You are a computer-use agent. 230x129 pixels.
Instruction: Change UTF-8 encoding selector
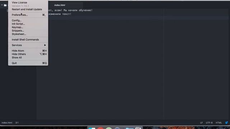point(209,123)
